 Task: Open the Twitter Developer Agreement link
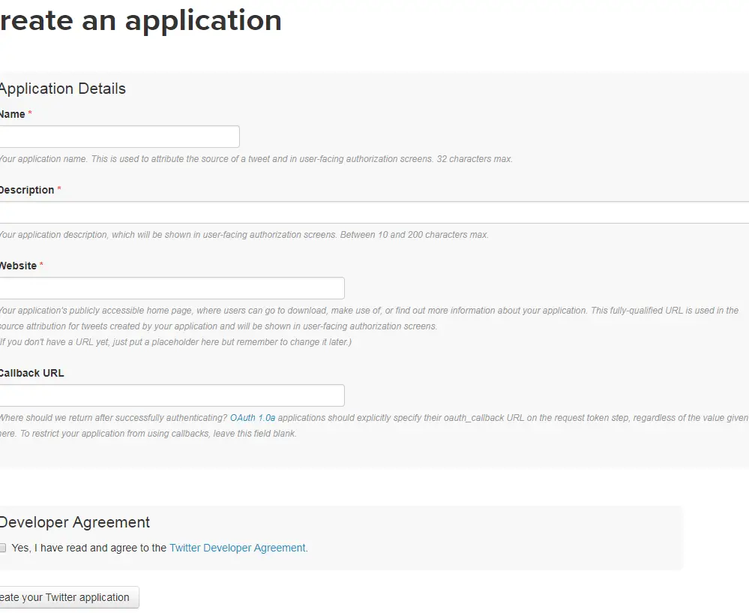tap(238, 548)
